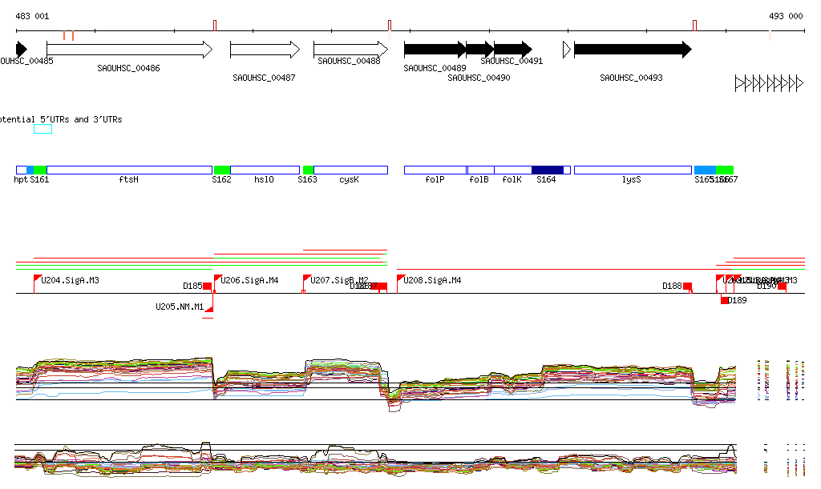This screenshot has width=821, height=489.
Task: Select the dark blue S164 segment
Action: [547, 170]
